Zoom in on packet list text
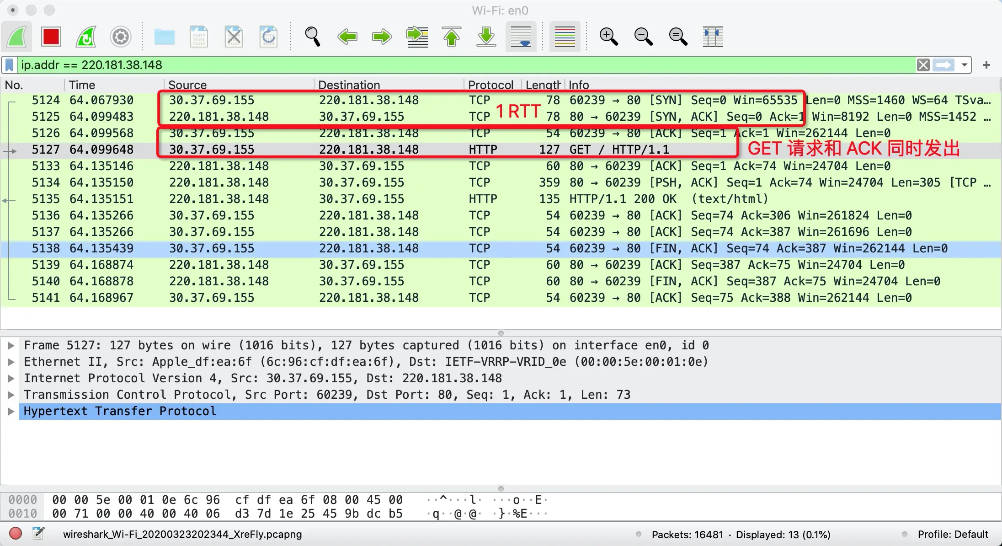The height and width of the screenshot is (546, 1002). pos(608,37)
